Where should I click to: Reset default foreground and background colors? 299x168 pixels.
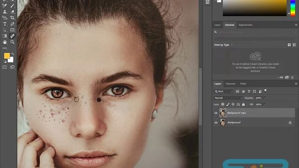click(x=5, y=62)
